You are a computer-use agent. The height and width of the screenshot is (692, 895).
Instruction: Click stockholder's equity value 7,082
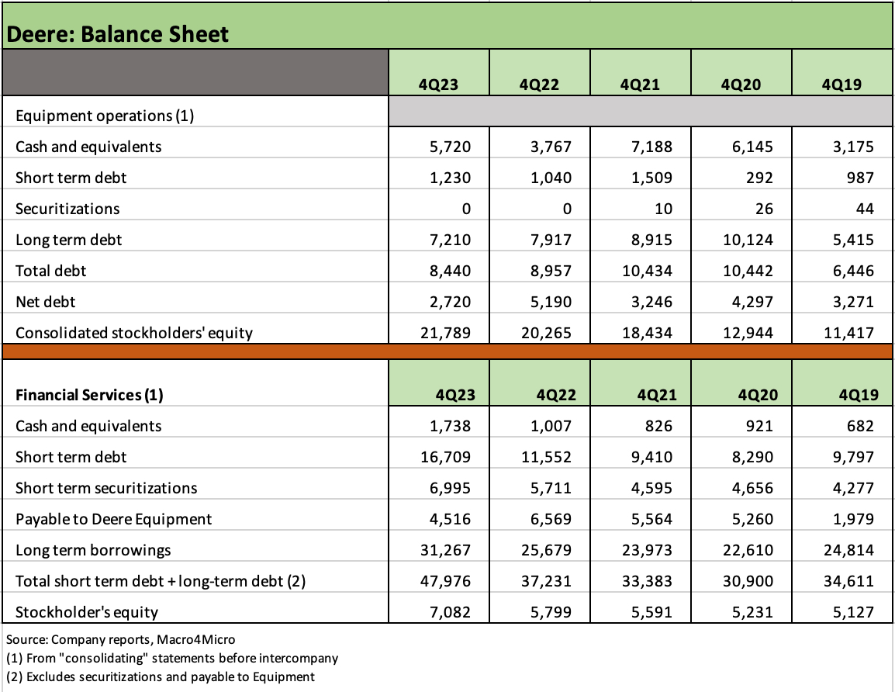point(450,612)
